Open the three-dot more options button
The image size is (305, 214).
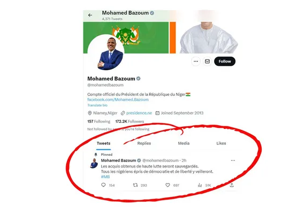(196, 62)
